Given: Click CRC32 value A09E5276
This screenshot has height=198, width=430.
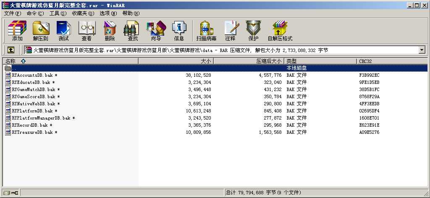Looking at the screenshot, I should [x=369, y=132].
